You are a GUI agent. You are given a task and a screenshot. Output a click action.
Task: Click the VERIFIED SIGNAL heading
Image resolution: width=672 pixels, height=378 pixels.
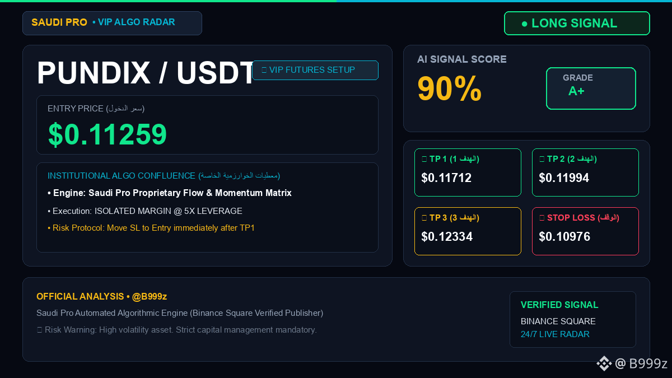pos(559,305)
